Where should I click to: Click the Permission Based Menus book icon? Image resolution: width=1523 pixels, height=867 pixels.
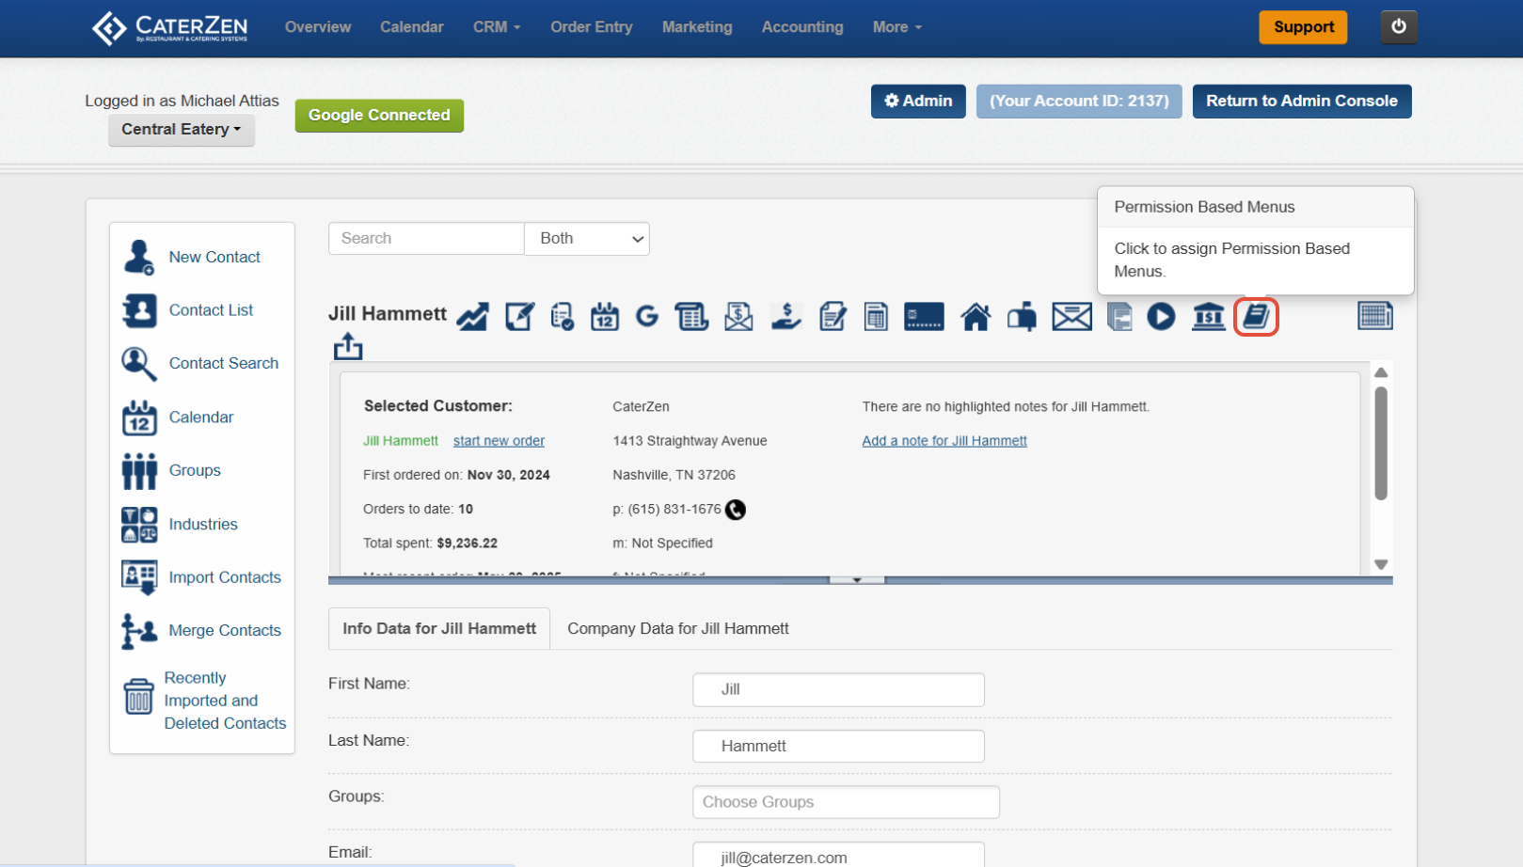[x=1256, y=317]
